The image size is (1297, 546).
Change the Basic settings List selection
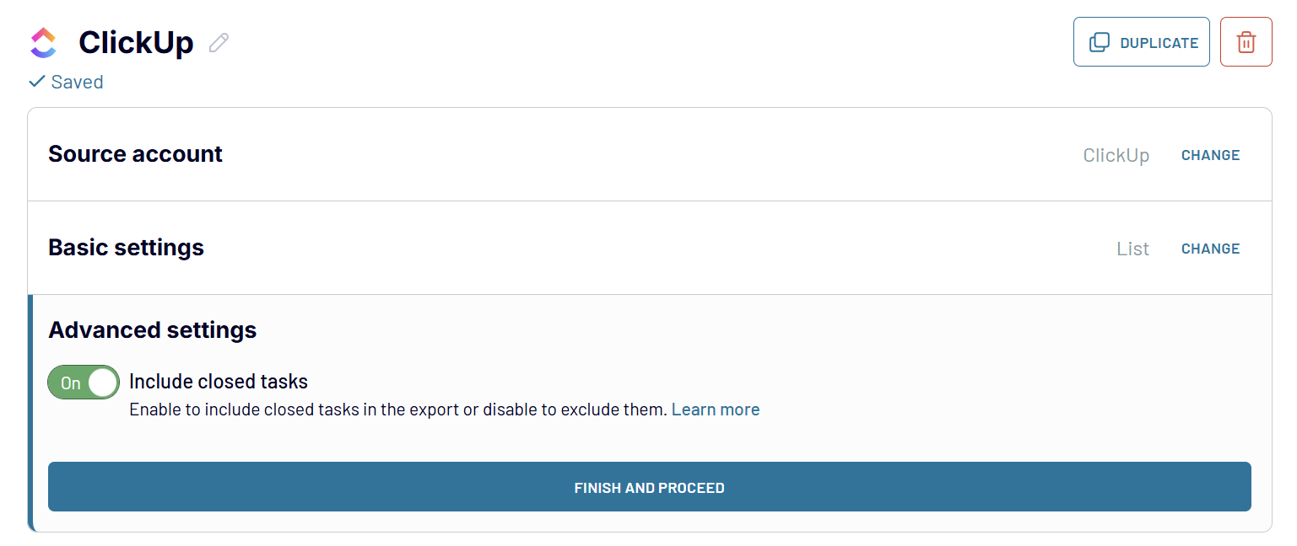point(1210,249)
